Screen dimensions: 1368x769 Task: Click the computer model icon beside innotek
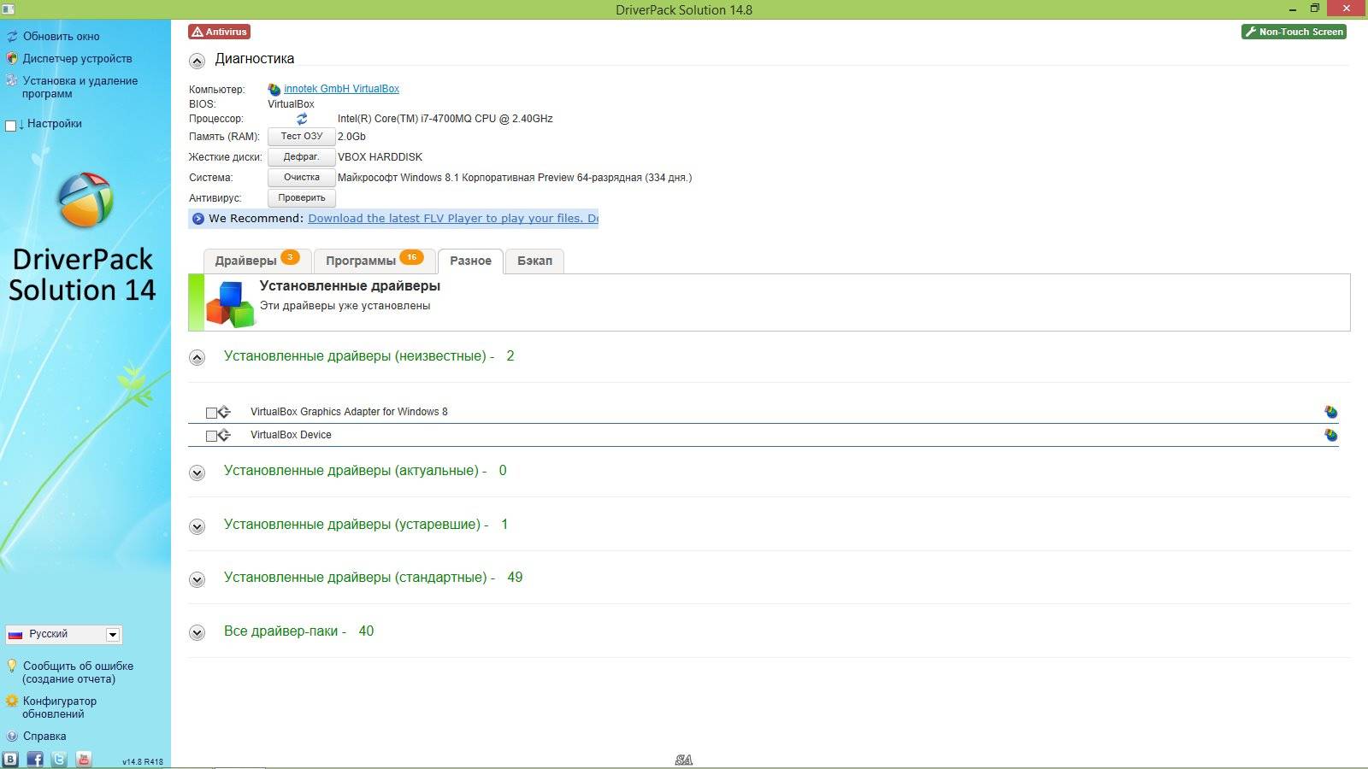click(x=274, y=89)
